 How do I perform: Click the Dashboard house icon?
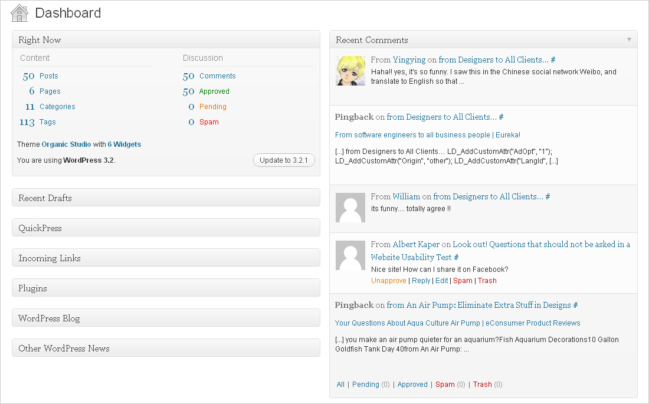(19, 13)
